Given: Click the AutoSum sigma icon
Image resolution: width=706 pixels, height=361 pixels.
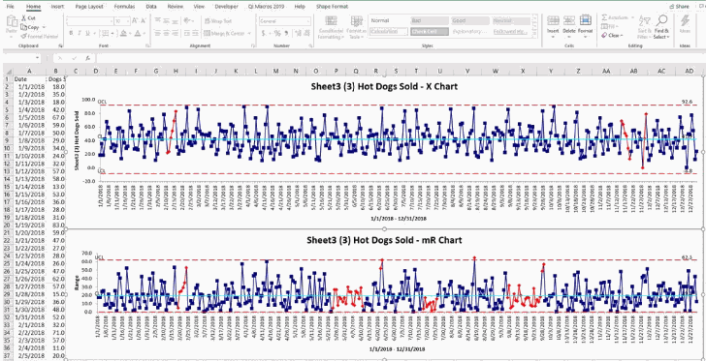Looking at the screenshot, I should pos(605,17).
